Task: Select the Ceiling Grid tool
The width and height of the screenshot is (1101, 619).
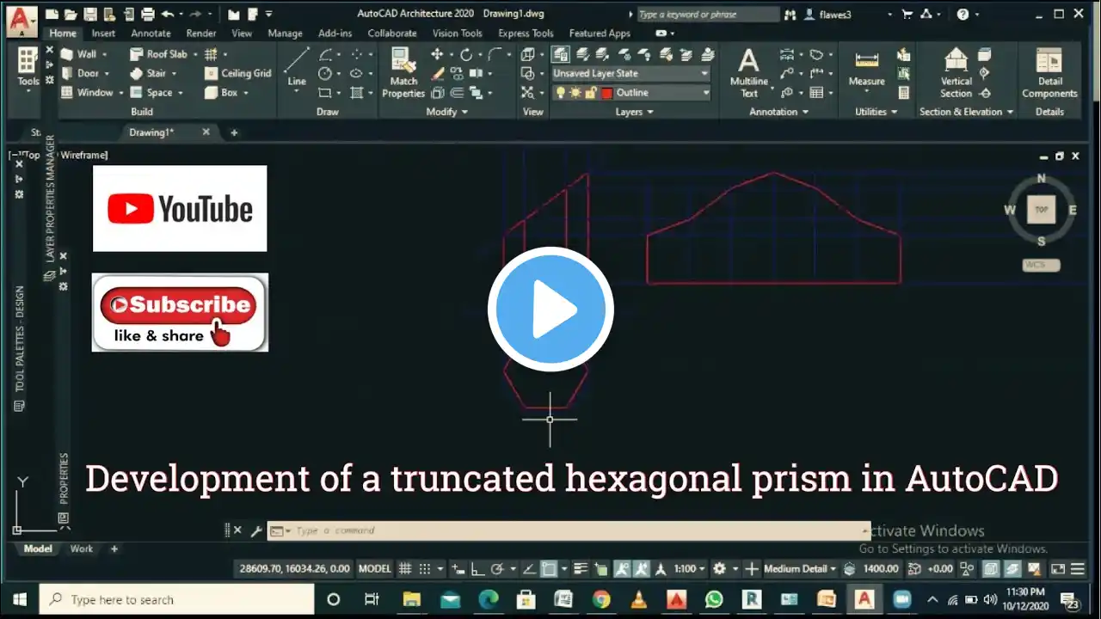Action: (238, 73)
